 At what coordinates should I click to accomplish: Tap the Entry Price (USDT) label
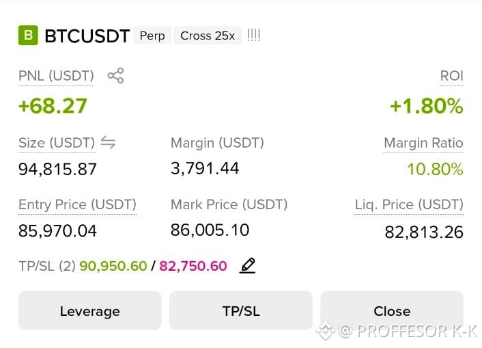77,204
